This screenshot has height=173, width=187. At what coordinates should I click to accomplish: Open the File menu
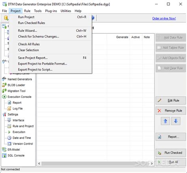coord(4,11)
